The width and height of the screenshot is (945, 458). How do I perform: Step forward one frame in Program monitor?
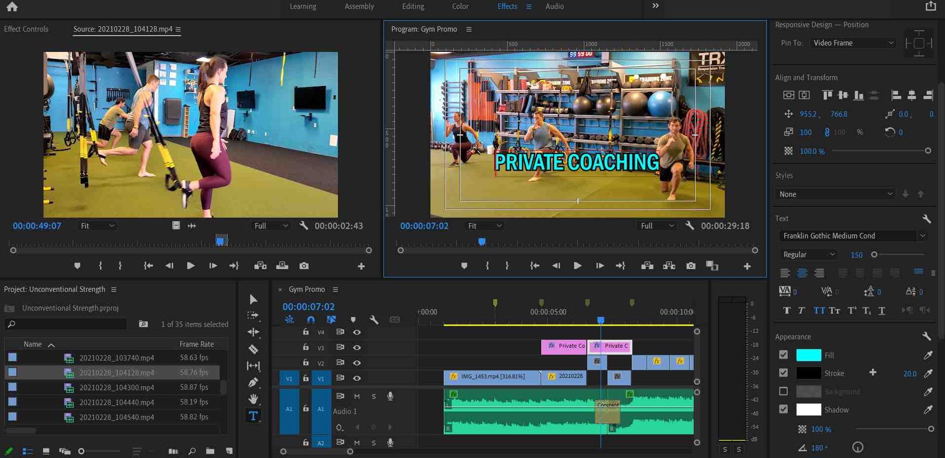click(x=600, y=266)
